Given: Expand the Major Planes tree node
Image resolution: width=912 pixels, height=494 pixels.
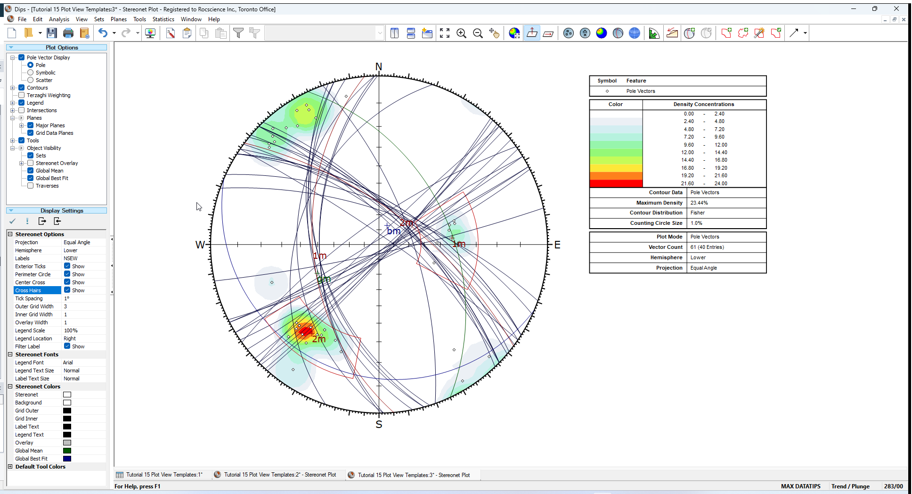Looking at the screenshot, I should pyautogui.click(x=22, y=125).
